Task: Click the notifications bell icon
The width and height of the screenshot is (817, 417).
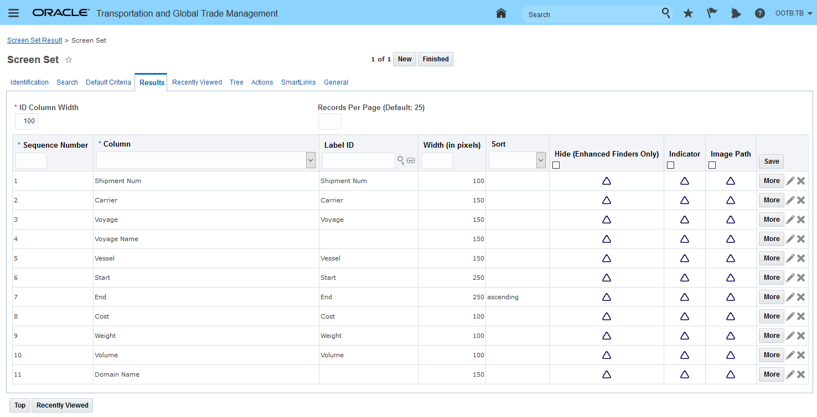Action: coord(736,13)
